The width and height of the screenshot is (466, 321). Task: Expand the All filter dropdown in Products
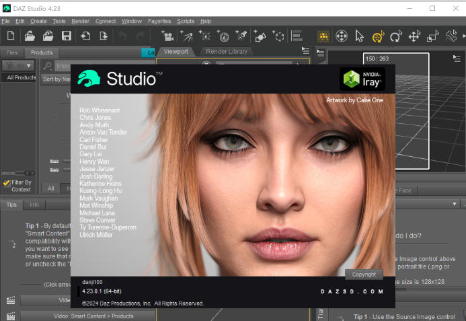(x=19, y=65)
